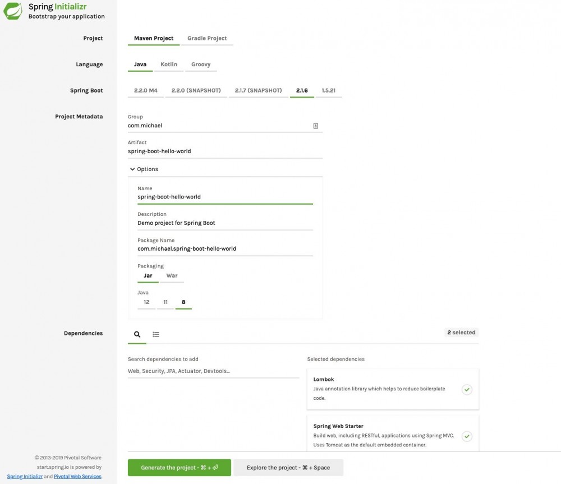561x484 pixels.
Task: Choose War packaging
Action: click(x=172, y=276)
